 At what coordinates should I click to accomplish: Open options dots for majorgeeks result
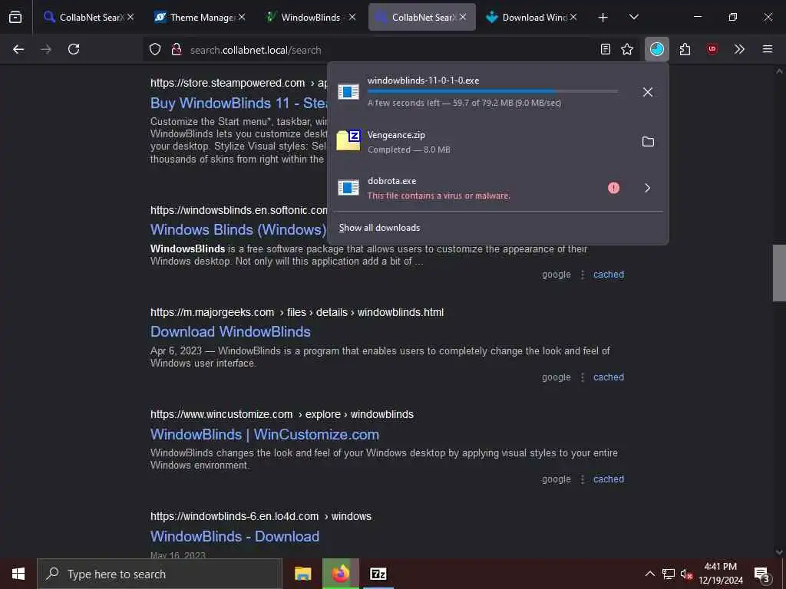tap(583, 377)
